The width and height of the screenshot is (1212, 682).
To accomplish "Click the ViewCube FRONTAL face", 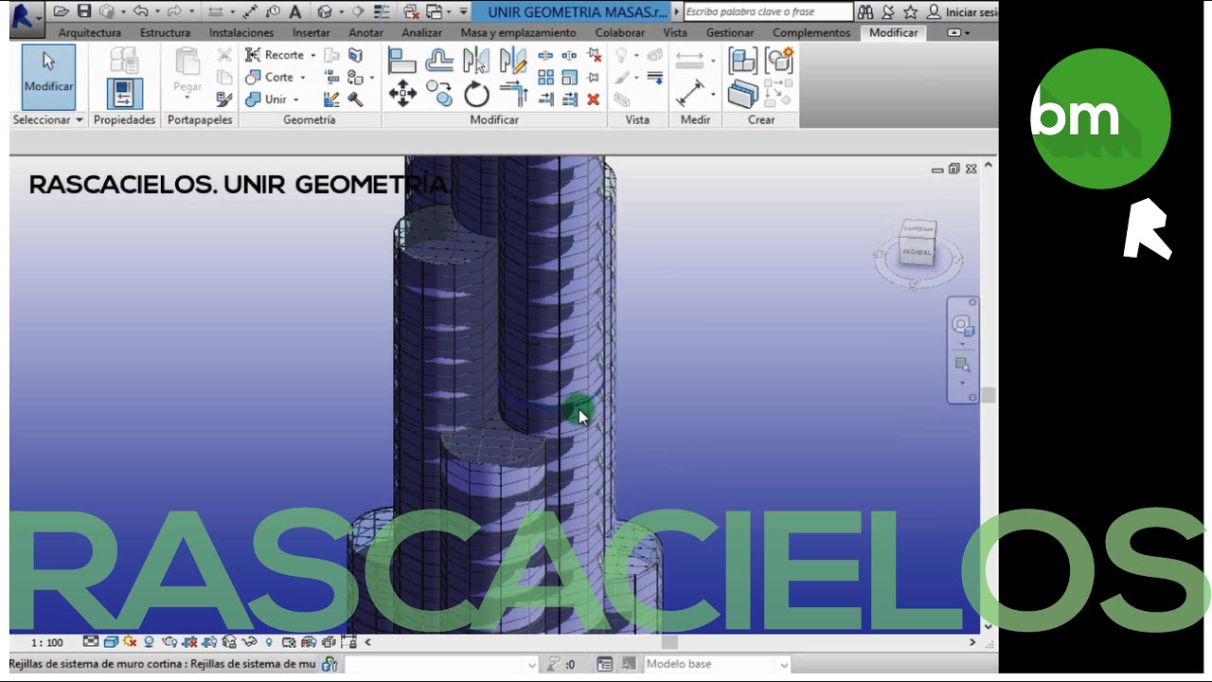I will coord(916,253).
